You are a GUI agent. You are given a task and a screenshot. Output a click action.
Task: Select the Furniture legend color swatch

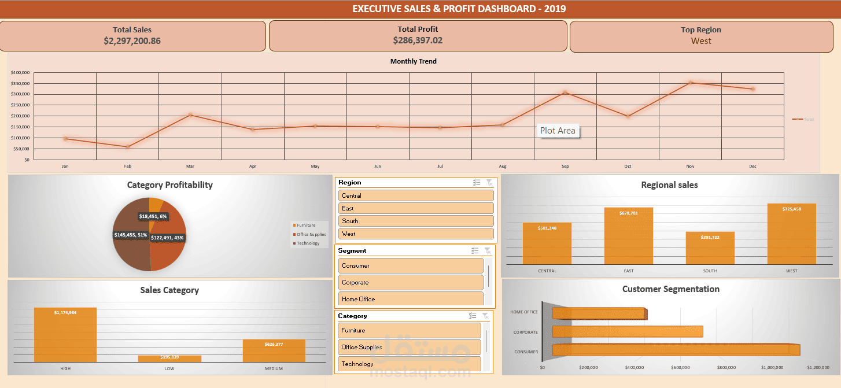295,225
